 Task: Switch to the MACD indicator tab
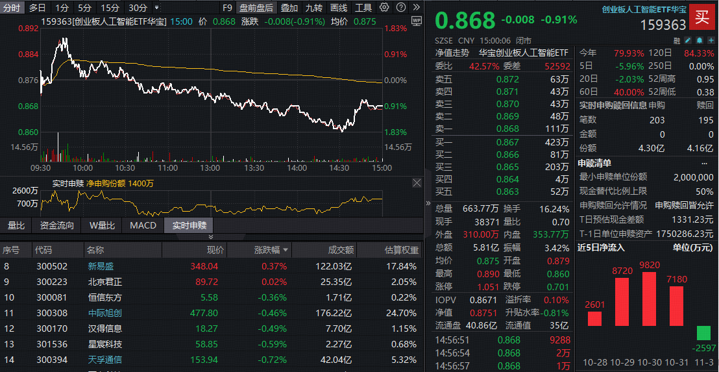coord(143,225)
